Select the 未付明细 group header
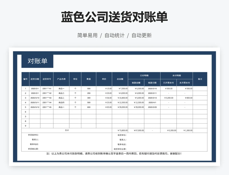The image size is (229, 175). (x=177, y=75)
